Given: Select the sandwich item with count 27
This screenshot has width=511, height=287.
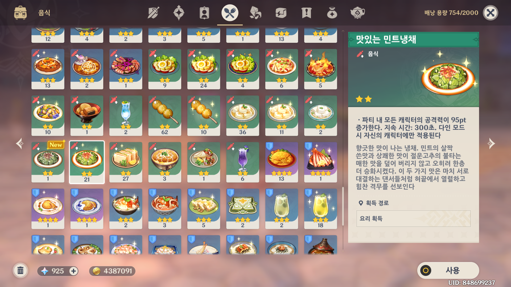Looking at the screenshot, I should click(x=126, y=162).
